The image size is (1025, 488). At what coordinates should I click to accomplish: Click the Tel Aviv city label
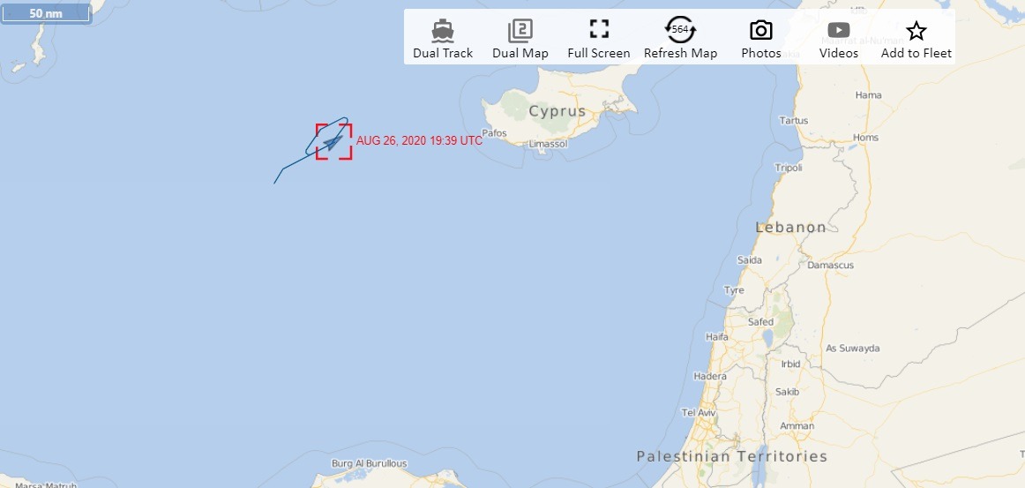[699, 413]
